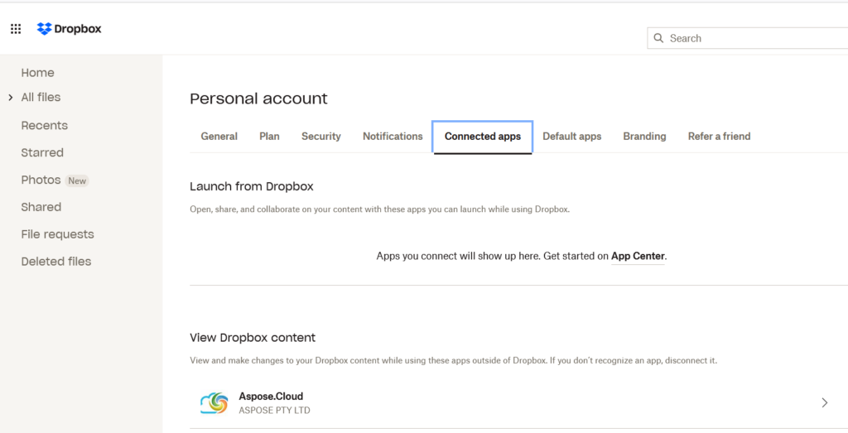Click the search magnifier icon
The image size is (848, 433).
click(659, 38)
